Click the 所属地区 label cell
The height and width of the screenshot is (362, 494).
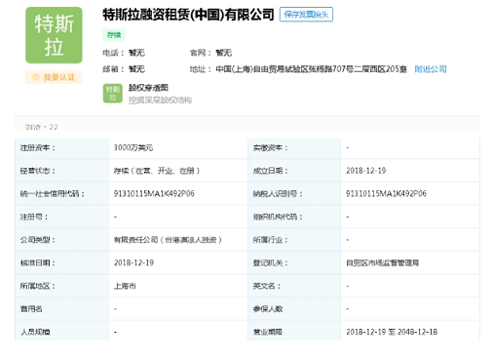(61, 286)
